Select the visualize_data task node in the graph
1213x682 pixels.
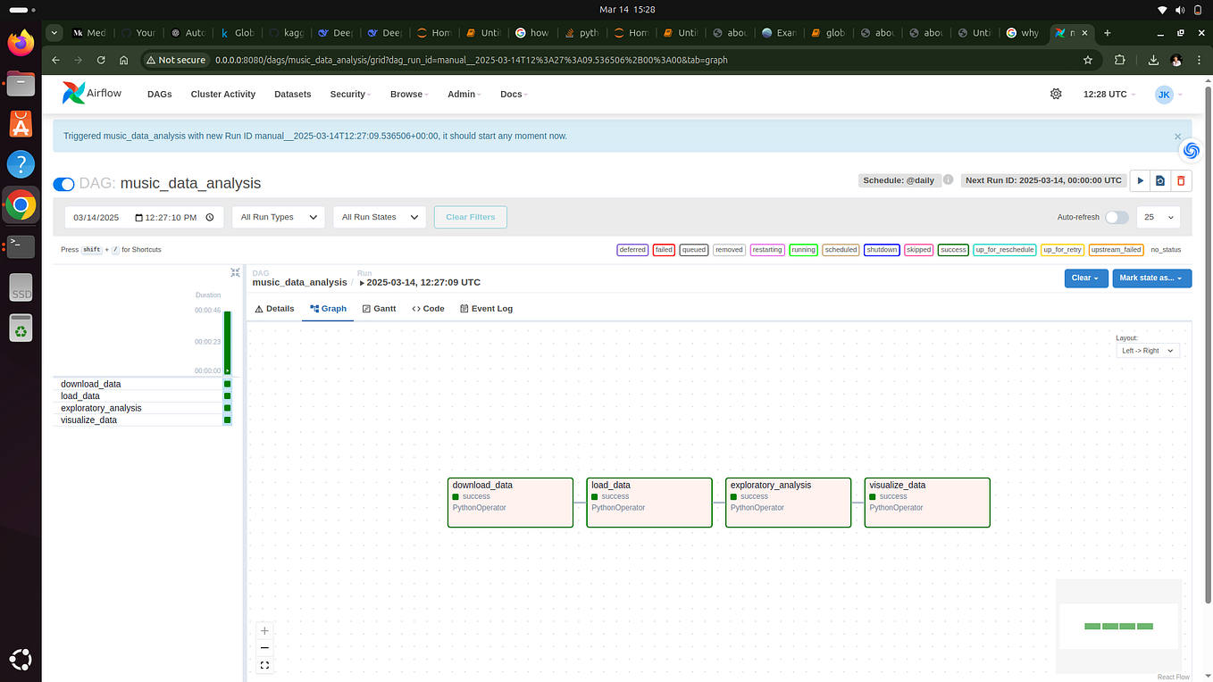tap(926, 502)
